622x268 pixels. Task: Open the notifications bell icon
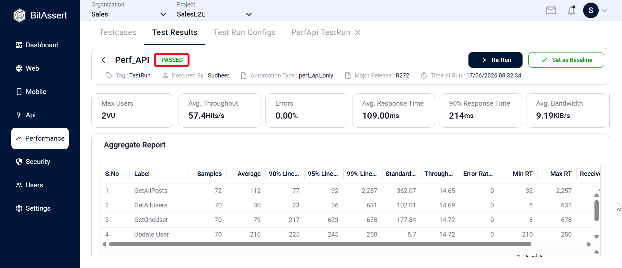571,10
